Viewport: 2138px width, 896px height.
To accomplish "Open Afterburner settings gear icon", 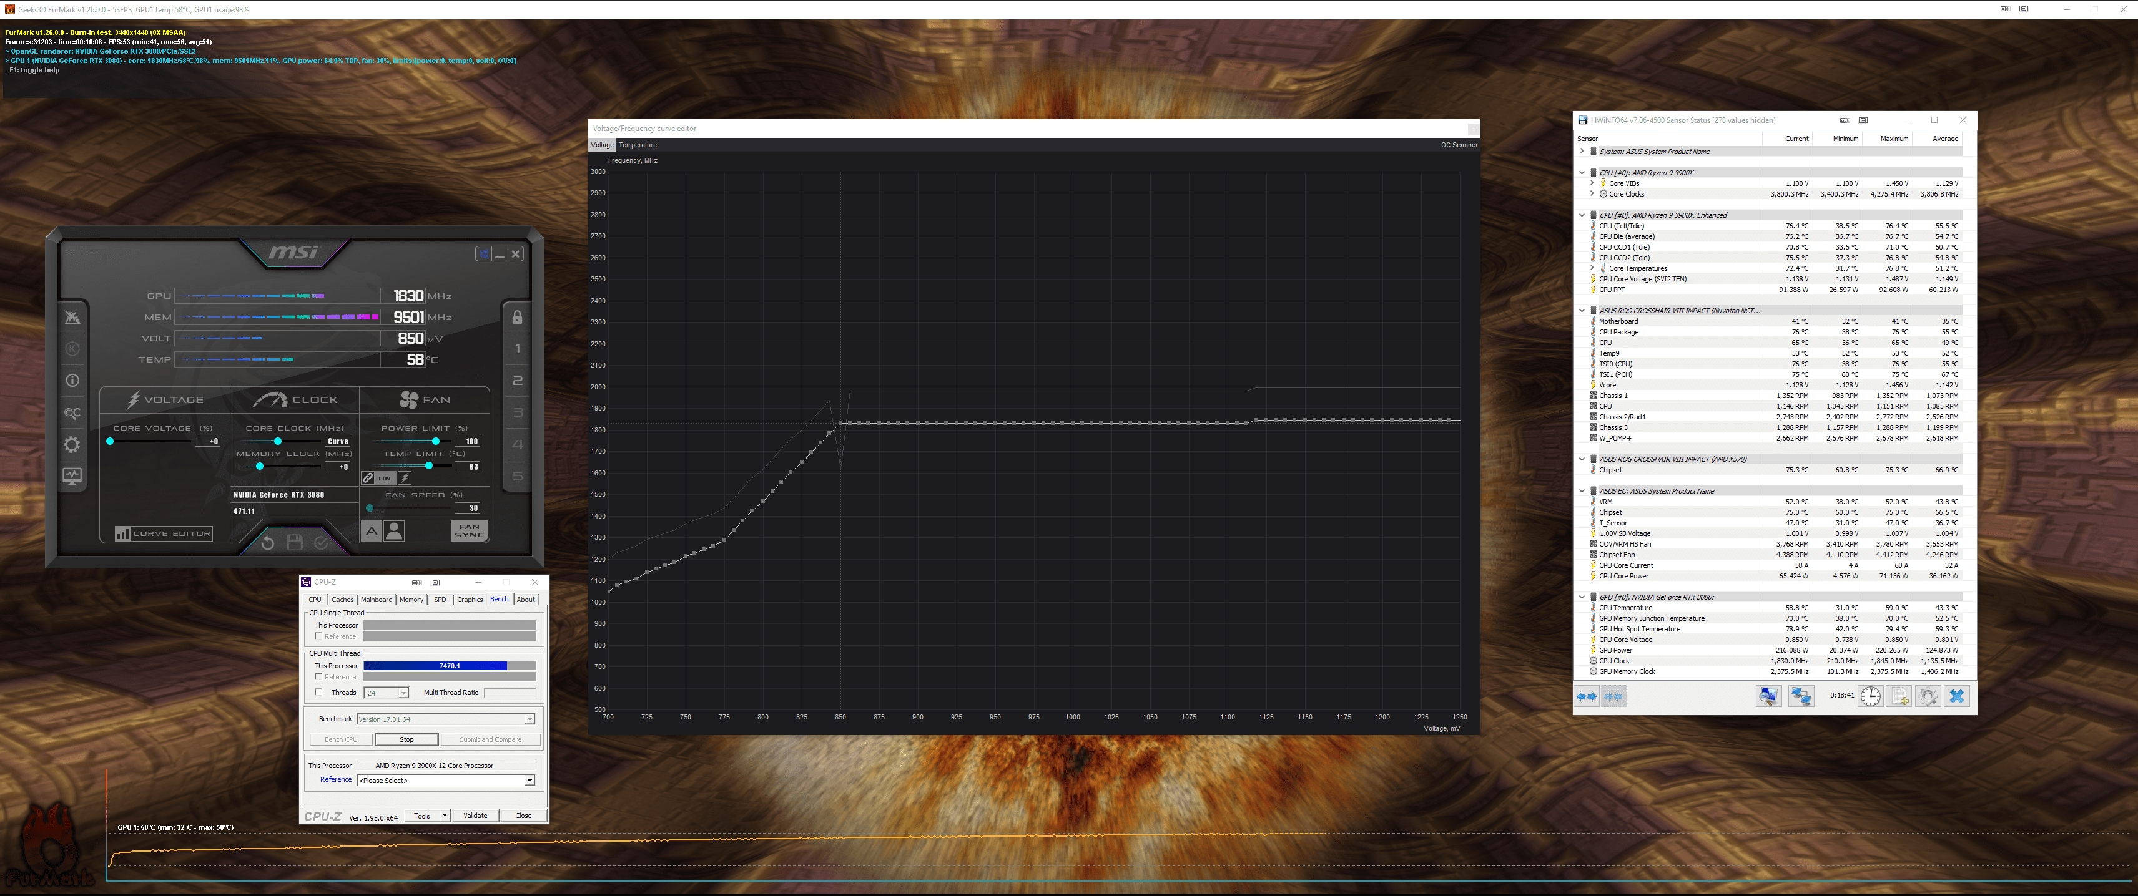I will click(72, 445).
